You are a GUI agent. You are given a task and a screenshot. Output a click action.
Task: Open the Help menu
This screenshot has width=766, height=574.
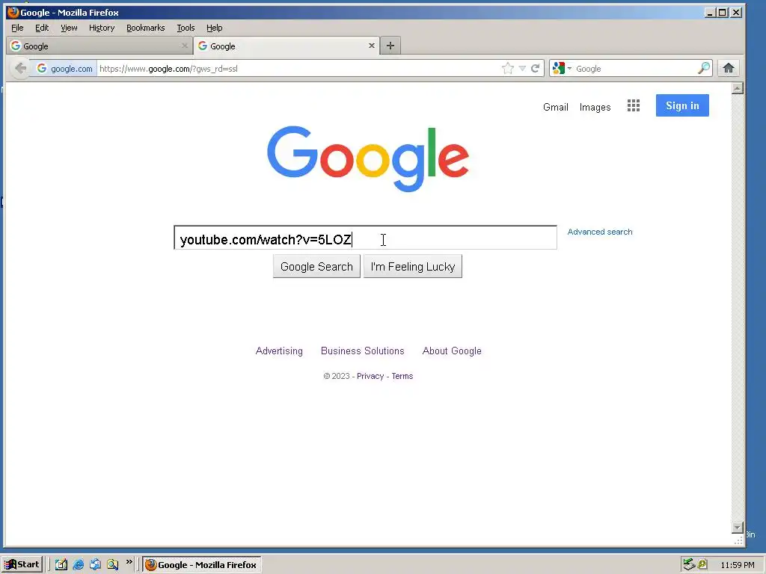[x=214, y=28]
